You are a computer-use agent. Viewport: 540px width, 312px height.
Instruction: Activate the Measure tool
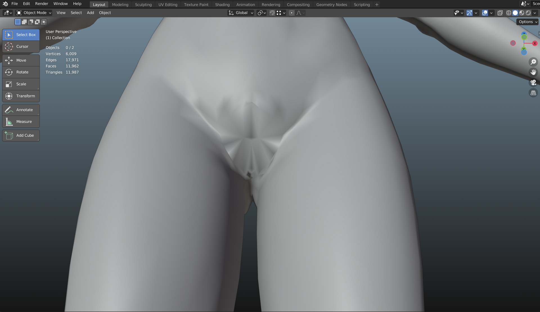point(21,121)
